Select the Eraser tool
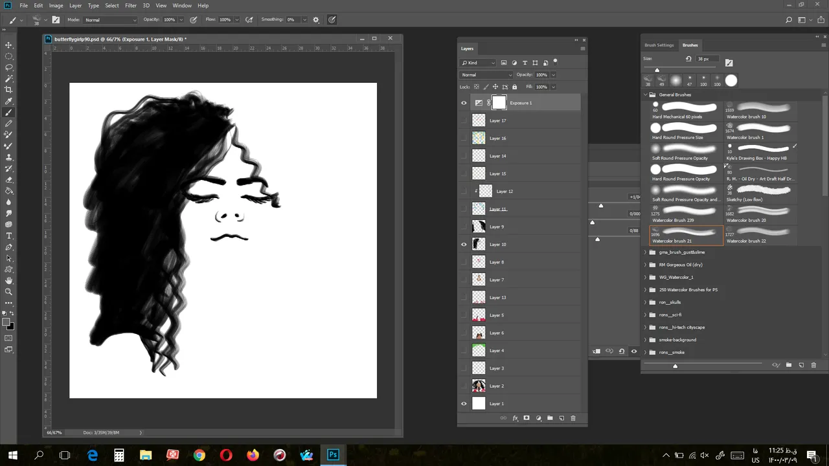 [x=9, y=180]
